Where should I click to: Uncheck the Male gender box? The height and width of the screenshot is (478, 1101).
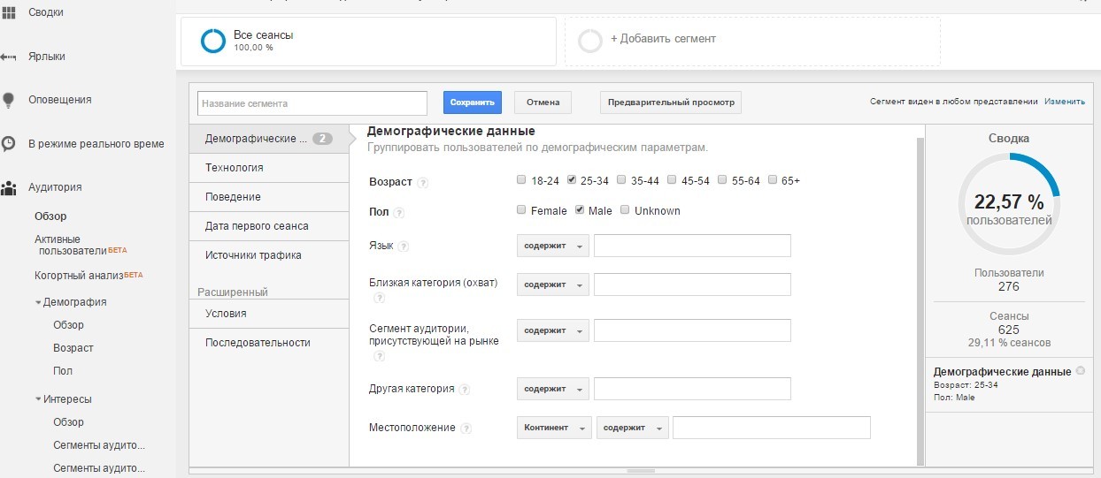pos(580,210)
